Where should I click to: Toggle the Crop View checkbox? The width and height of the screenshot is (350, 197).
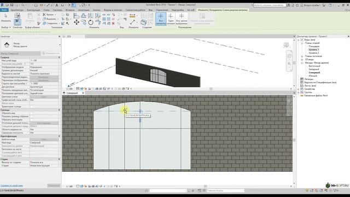click(31, 113)
